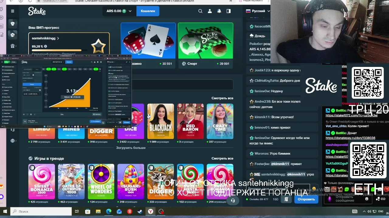This screenshot has width=389, height=218.
Task: Select the Sports basketball sidebar icon
Action: (x=12, y=35)
